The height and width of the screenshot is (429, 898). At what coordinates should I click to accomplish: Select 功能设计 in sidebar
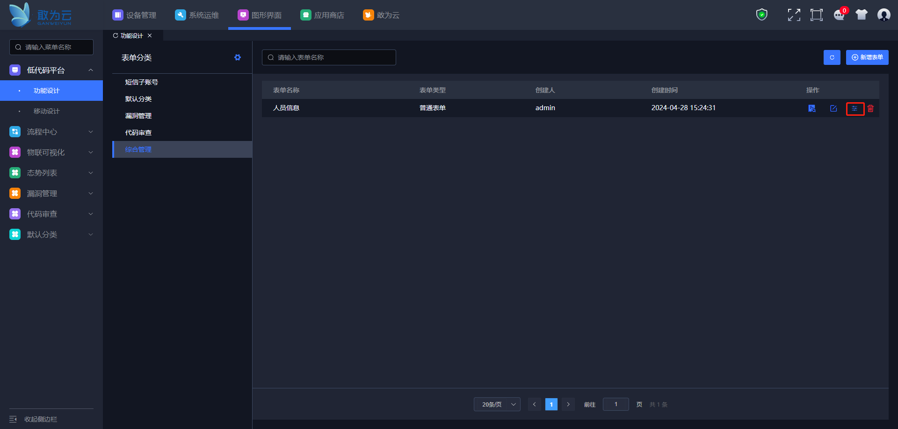pyautogui.click(x=51, y=91)
